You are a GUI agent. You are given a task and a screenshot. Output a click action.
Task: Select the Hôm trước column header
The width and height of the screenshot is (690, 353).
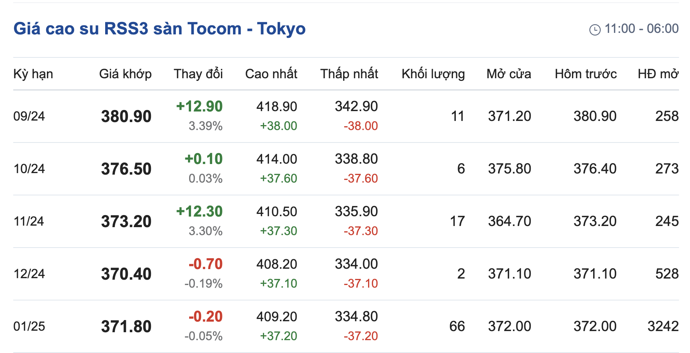click(x=586, y=74)
